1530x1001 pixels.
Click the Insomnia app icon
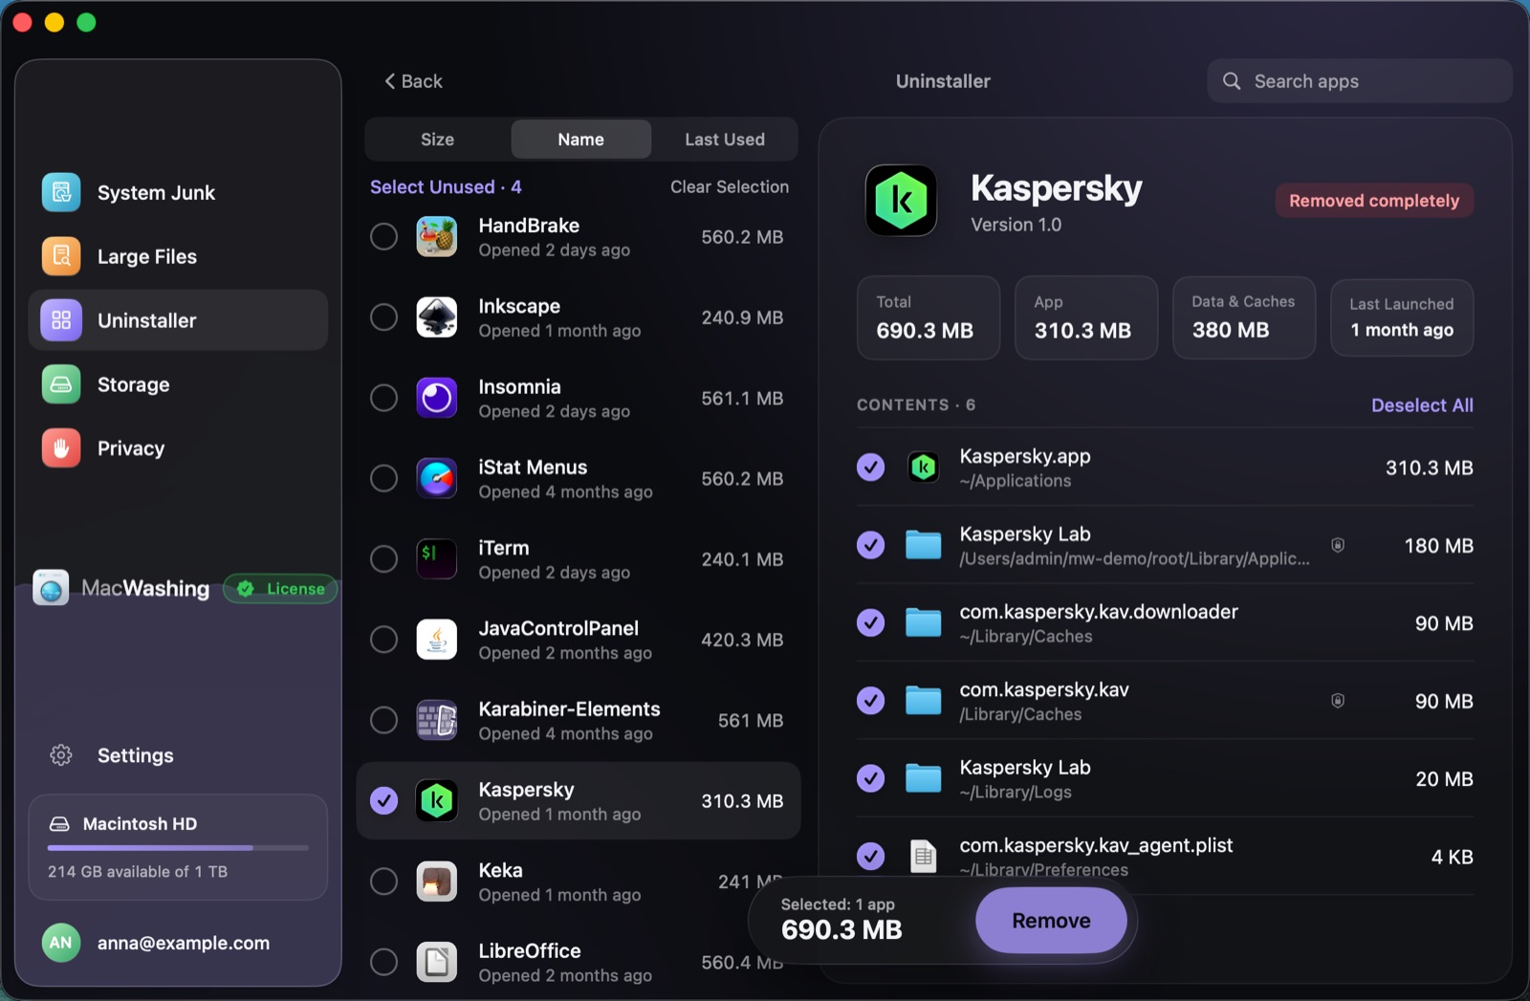point(437,398)
